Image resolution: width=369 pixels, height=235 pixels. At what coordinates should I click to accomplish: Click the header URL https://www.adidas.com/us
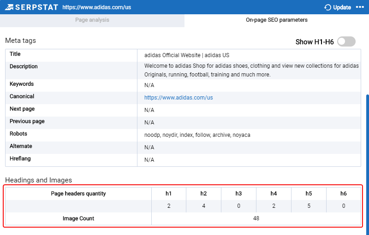(97, 7)
